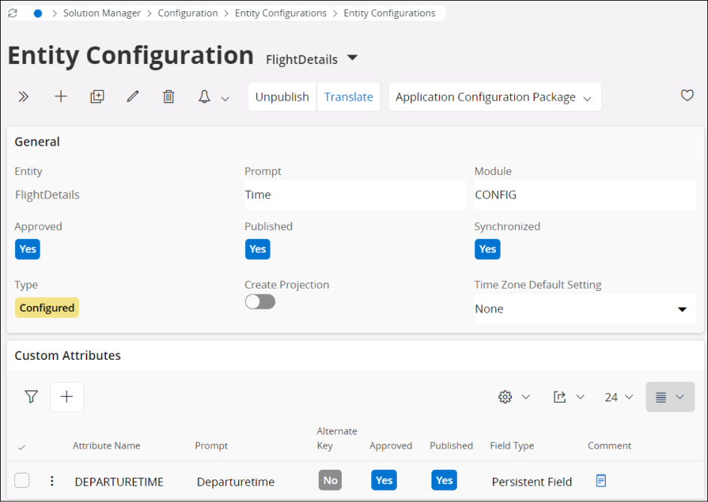Expand the side panel with double chevron
The height and width of the screenshot is (502, 708).
click(x=23, y=97)
